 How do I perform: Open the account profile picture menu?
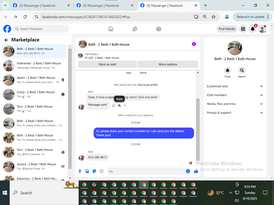[x=262, y=29]
